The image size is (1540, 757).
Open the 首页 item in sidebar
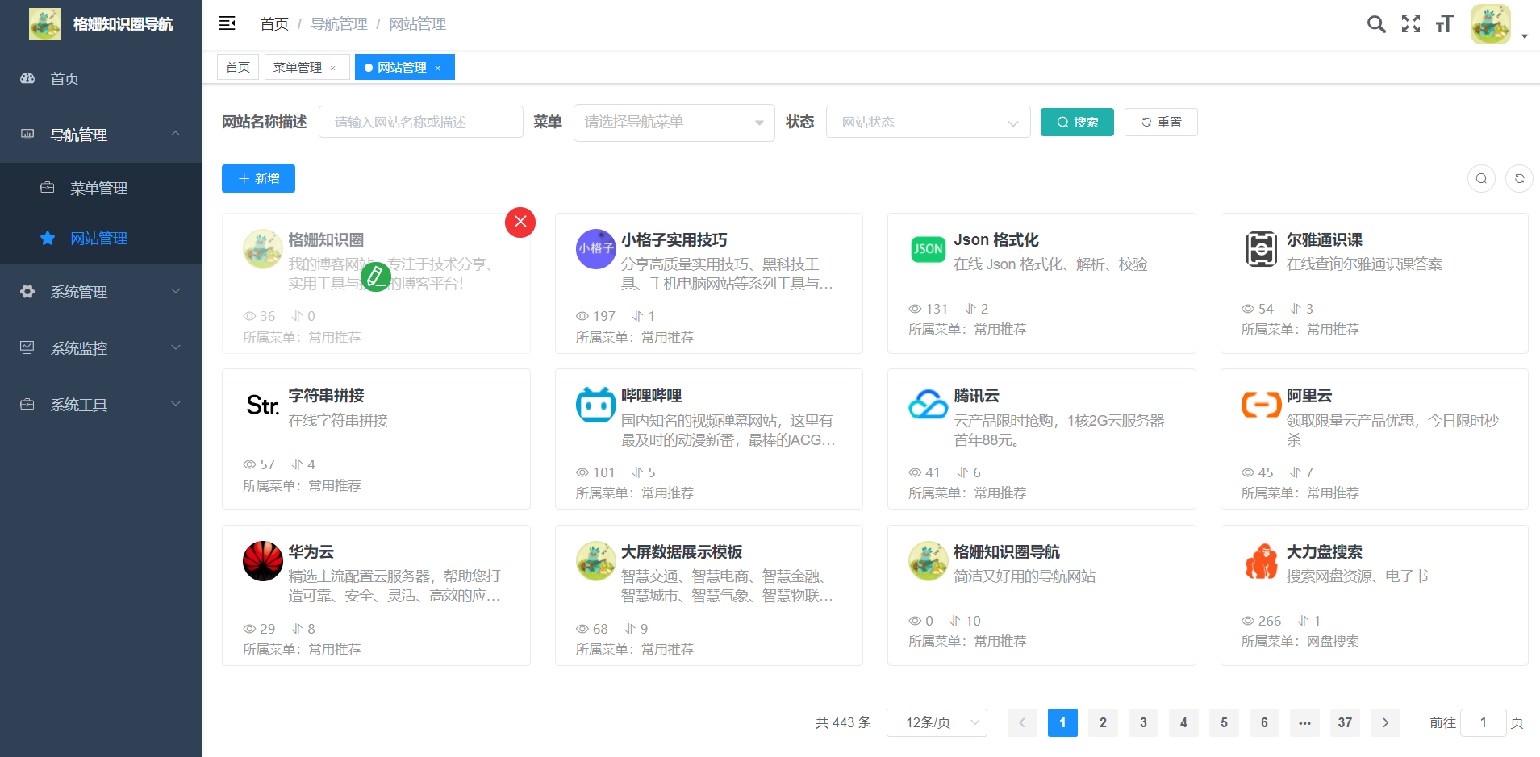(x=101, y=78)
